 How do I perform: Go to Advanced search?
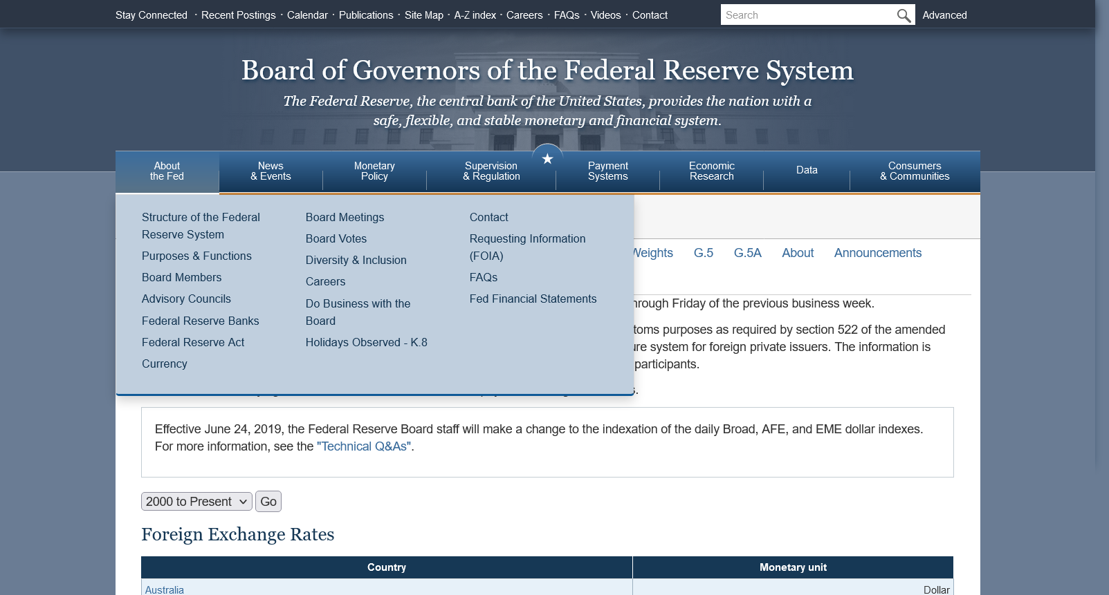click(944, 15)
